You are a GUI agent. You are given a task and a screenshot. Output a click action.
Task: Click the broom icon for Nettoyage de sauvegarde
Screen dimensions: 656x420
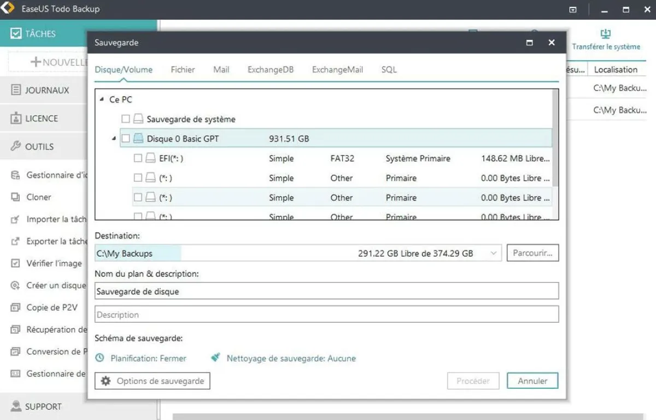[216, 358]
